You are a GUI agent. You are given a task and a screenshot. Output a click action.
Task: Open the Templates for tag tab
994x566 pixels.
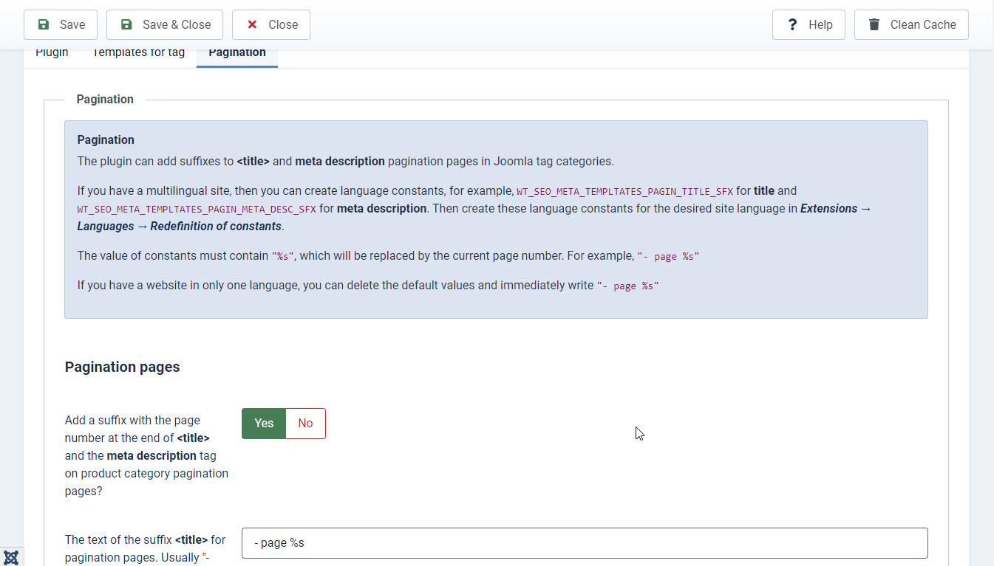[138, 53]
